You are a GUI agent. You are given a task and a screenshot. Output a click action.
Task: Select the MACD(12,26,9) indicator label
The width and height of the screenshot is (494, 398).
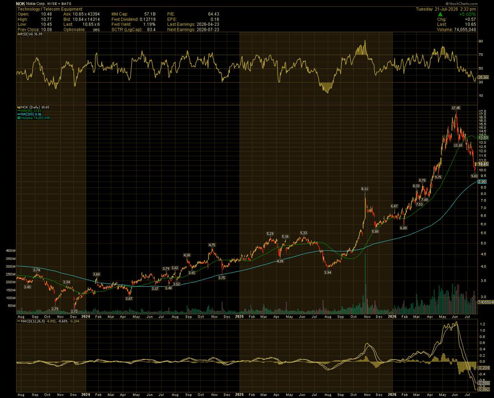(33, 321)
